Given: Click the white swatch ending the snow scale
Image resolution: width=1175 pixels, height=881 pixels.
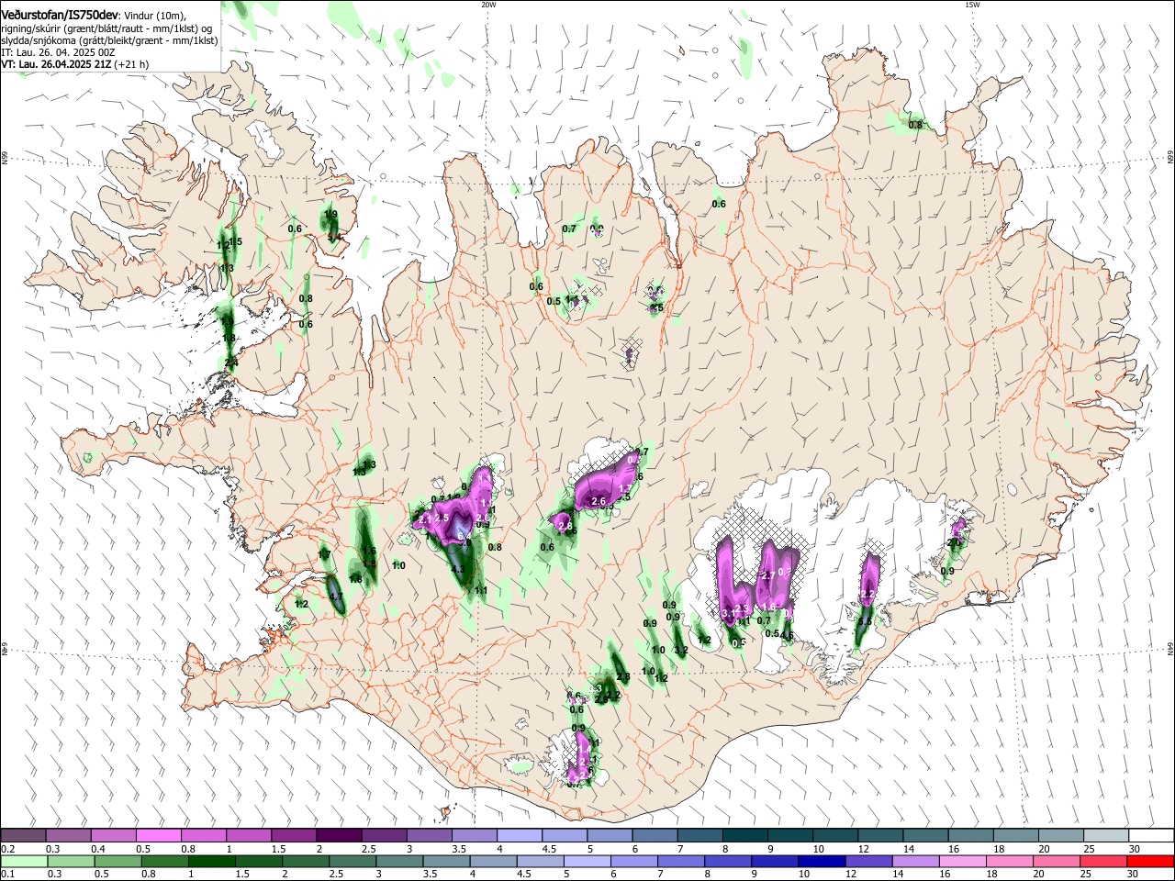Looking at the screenshot, I should pyautogui.click(x=1151, y=835).
